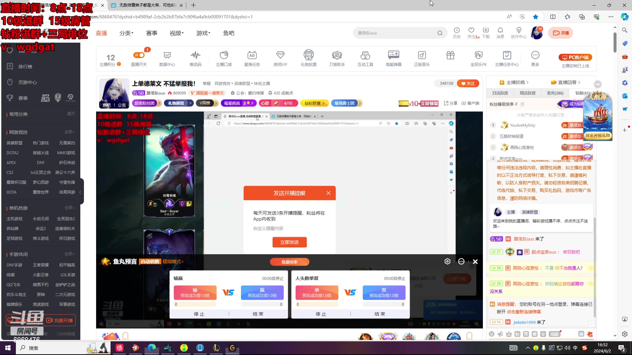The width and height of the screenshot is (632, 355).
Task: Collapse the left sidebar arrow handle
Action: point(81,192)
